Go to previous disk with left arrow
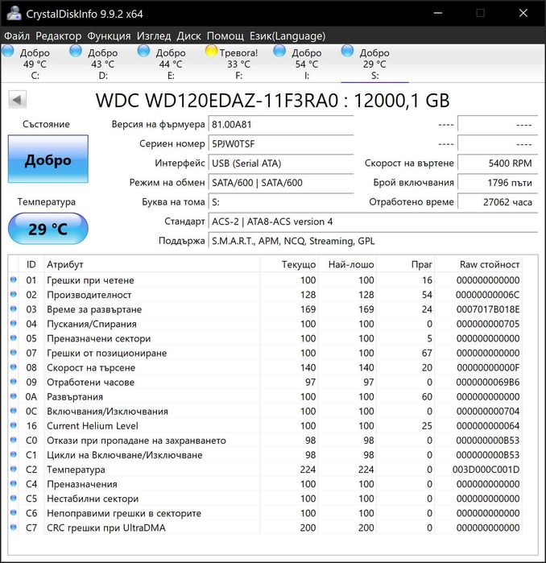546x563 pixels. (17, 99)
